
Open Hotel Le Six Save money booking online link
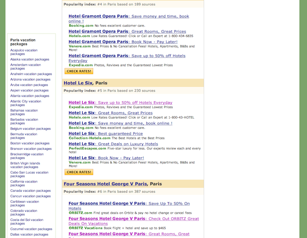(x=120, y=123)
